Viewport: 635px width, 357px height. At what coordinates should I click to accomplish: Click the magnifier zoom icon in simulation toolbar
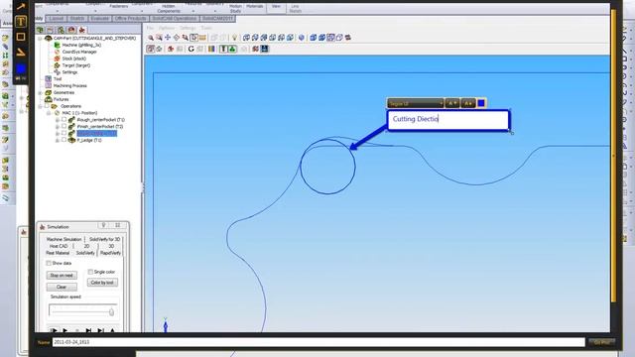point(151,38)
